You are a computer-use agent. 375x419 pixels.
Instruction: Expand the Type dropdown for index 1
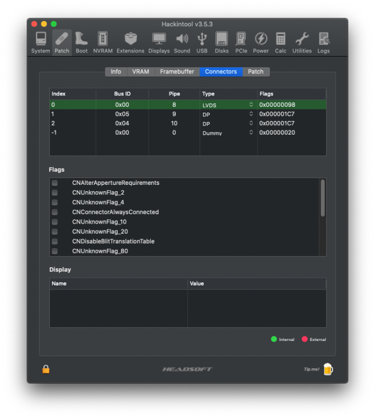point(251,114)
